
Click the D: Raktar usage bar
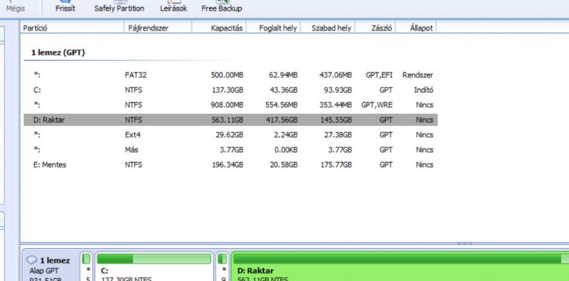pos(401,259)
